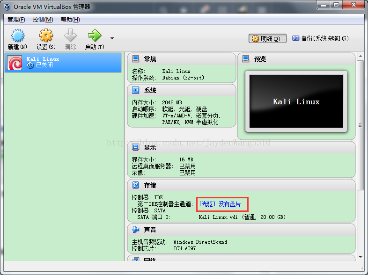Open the 控制(M) menu
Viewport: 368px width, 275px height.
point(43,20)
